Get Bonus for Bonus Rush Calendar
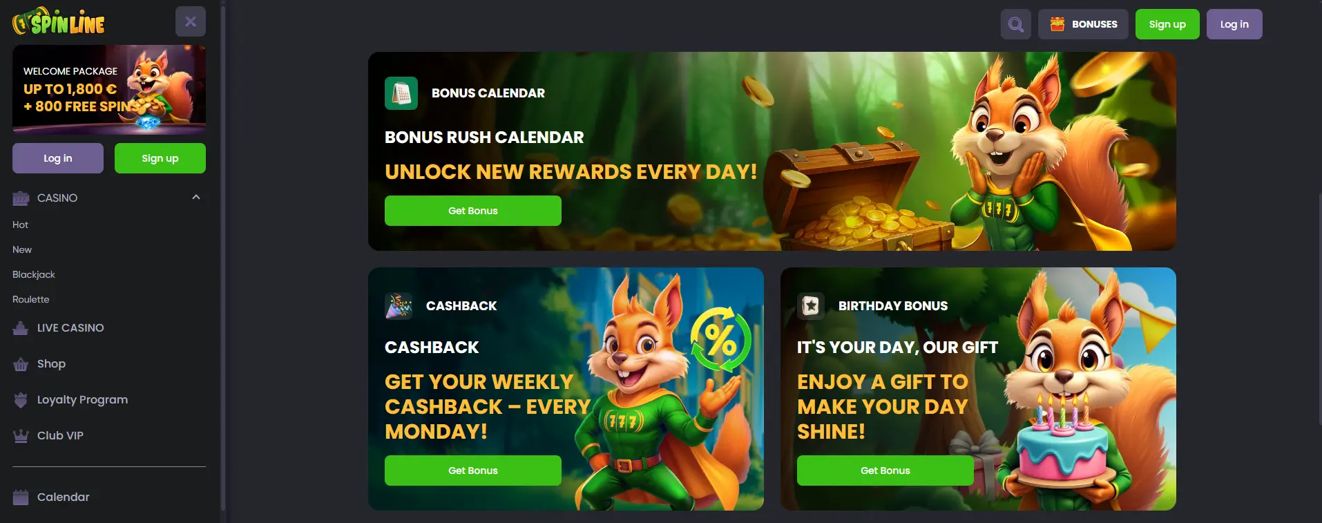1322x523 pixels. pos(473,211)
